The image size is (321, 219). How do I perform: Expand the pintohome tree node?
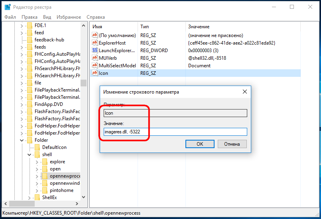pyautogui.click(x=37, y=191)
